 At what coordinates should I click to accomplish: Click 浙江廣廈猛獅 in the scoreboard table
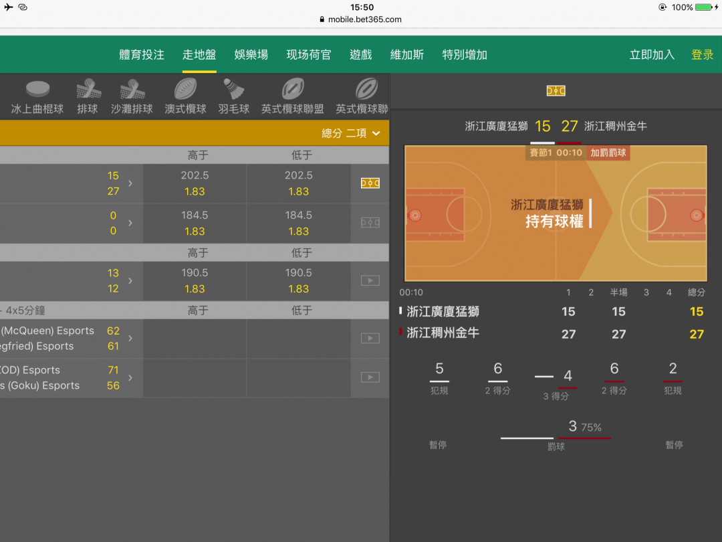tap(443, 312)
